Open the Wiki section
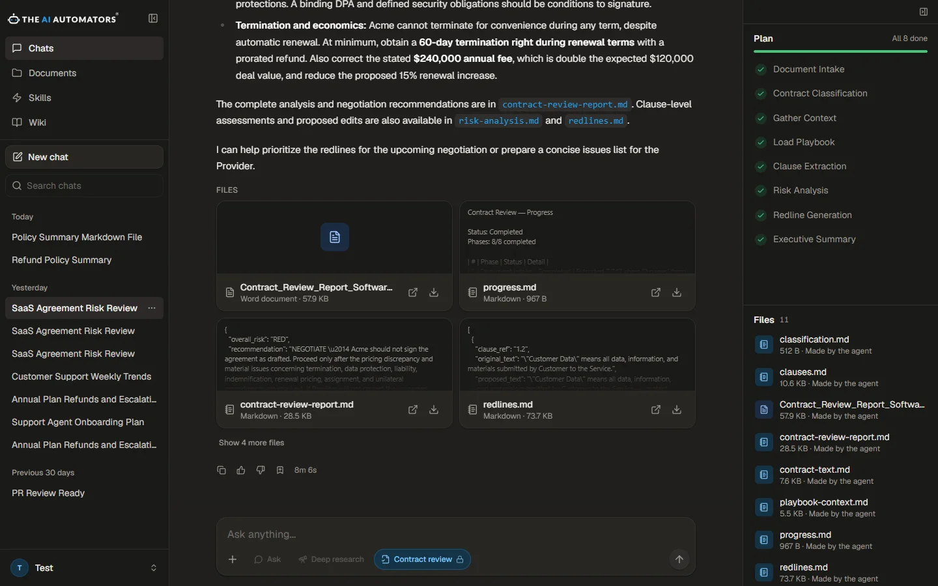The height and width of the screenshot is (586, 938). 85,122
